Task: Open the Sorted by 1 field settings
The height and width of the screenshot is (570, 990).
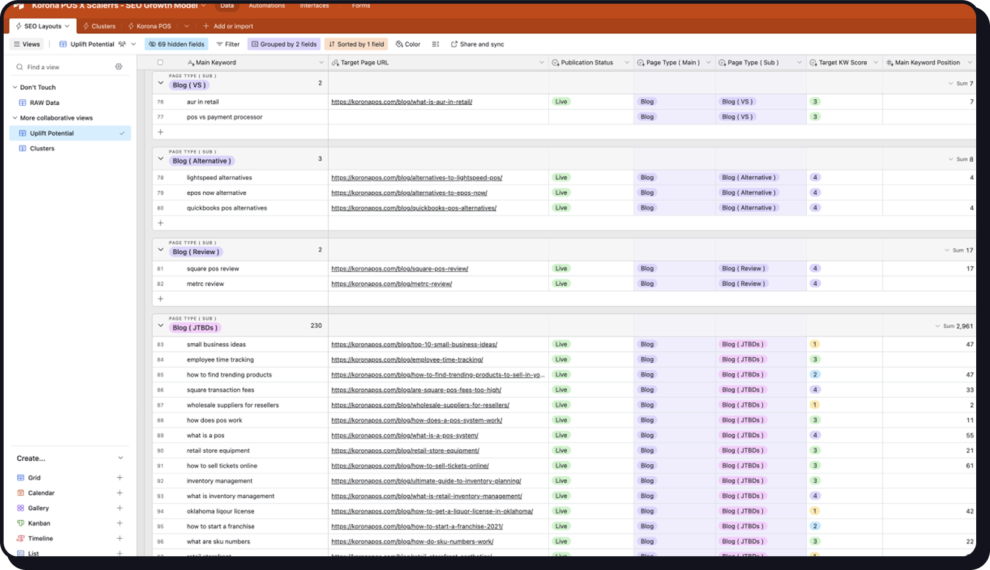Action: pos(356,44)
